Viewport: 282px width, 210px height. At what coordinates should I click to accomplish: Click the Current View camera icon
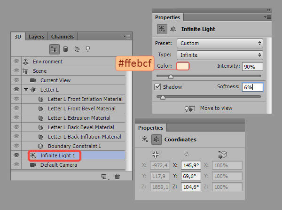tap(33, 80)
